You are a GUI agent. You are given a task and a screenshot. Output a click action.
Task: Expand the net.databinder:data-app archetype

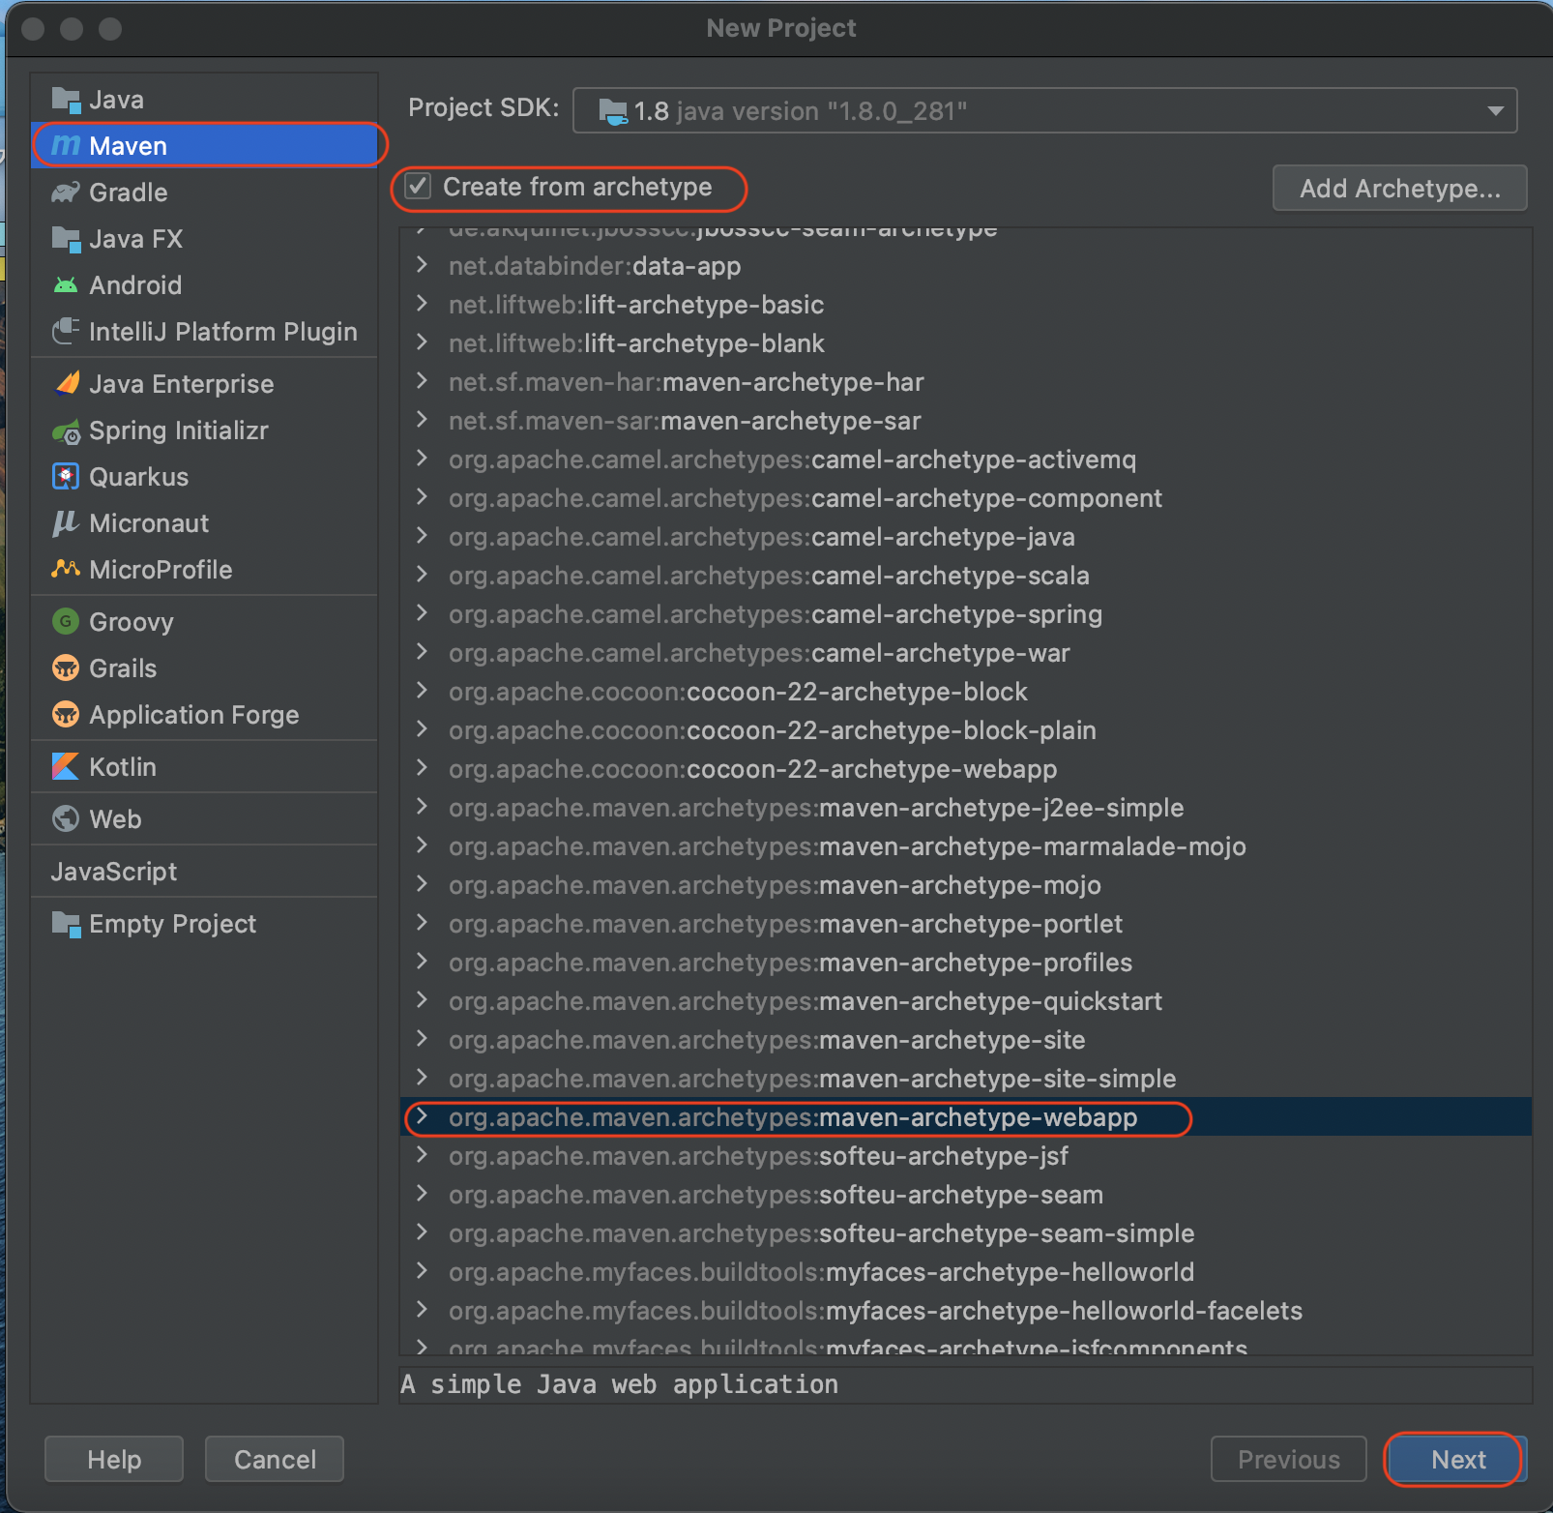[x=422, y=264]
